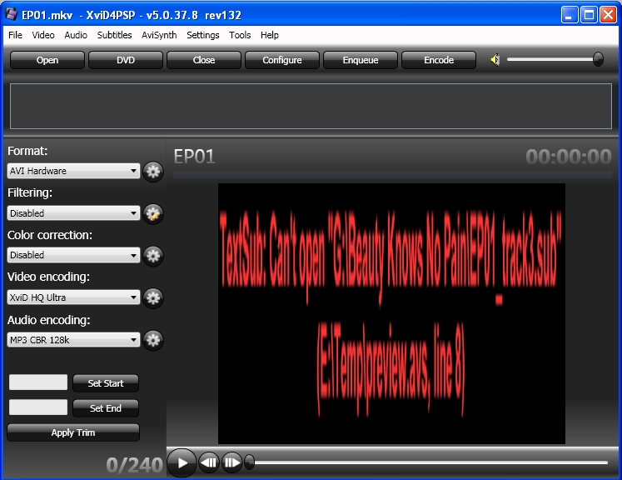Open the Audio menu
The width and height of the screenshot is (622, 480).
tap(76, 35)
